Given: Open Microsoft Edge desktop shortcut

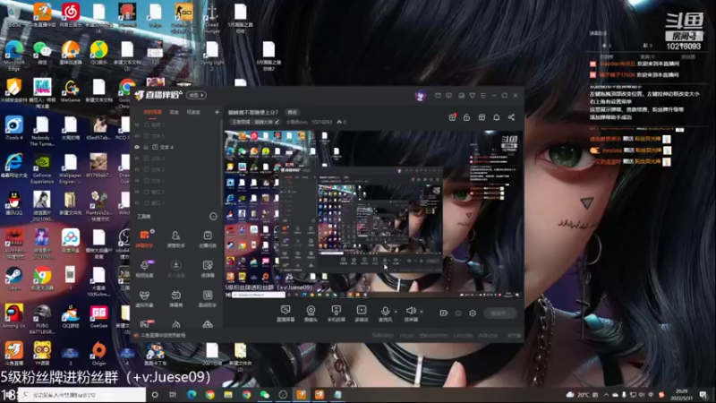Looking at the screenshot, I should click(x=13, y=55).
